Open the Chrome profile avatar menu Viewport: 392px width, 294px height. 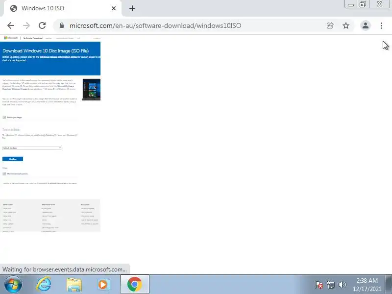pos(365,25)
